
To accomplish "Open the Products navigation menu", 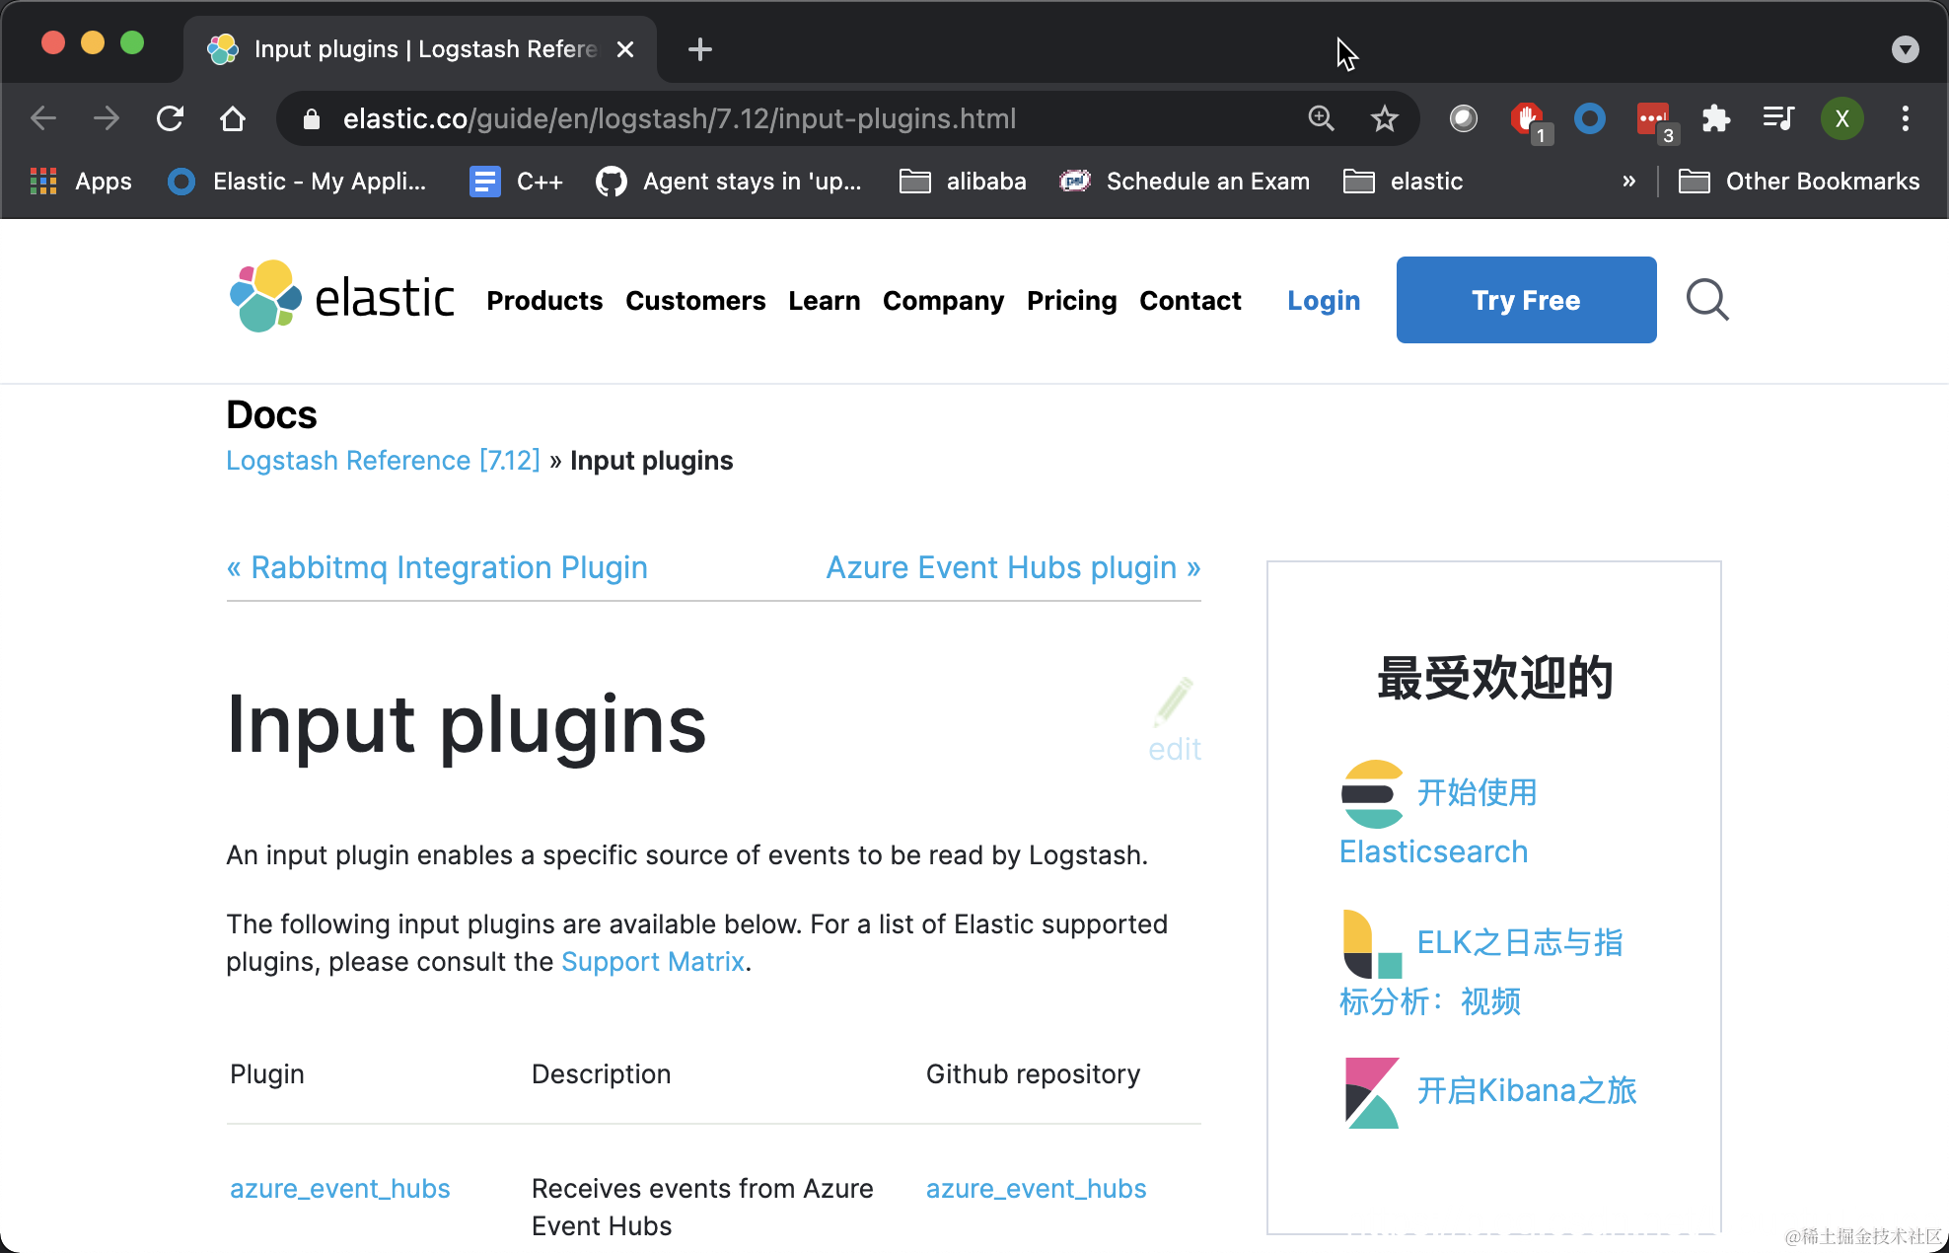I will [x=544, y=300].
